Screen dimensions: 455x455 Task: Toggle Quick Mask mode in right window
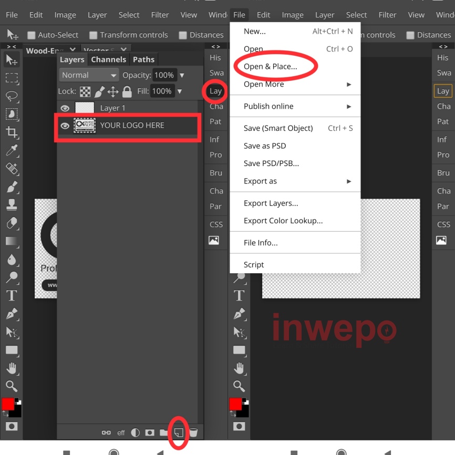239,426
